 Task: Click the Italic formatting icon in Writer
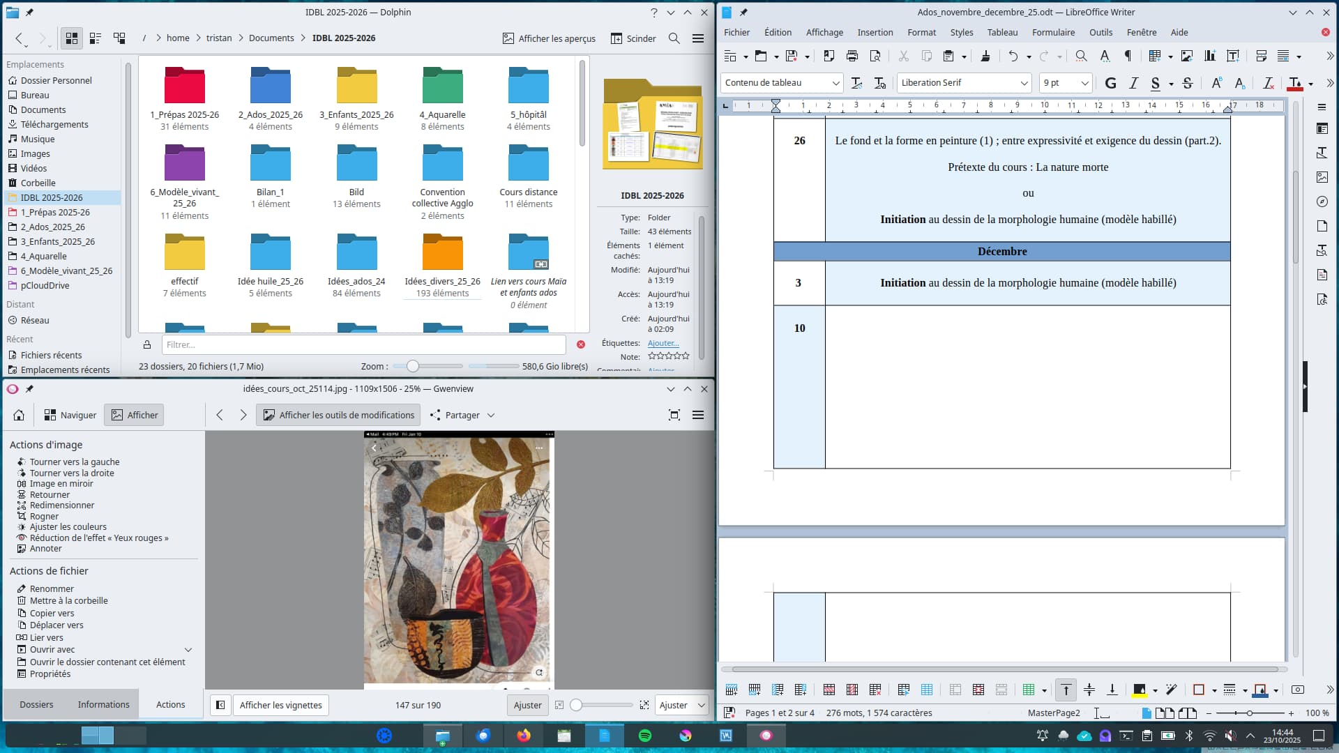click(x=1134, y=83)
